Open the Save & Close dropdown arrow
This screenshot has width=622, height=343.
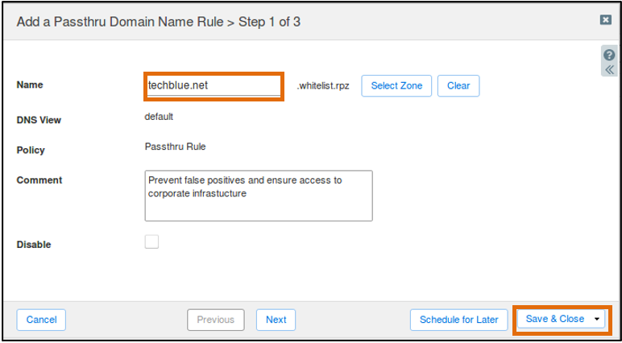(x=596, y=319)
